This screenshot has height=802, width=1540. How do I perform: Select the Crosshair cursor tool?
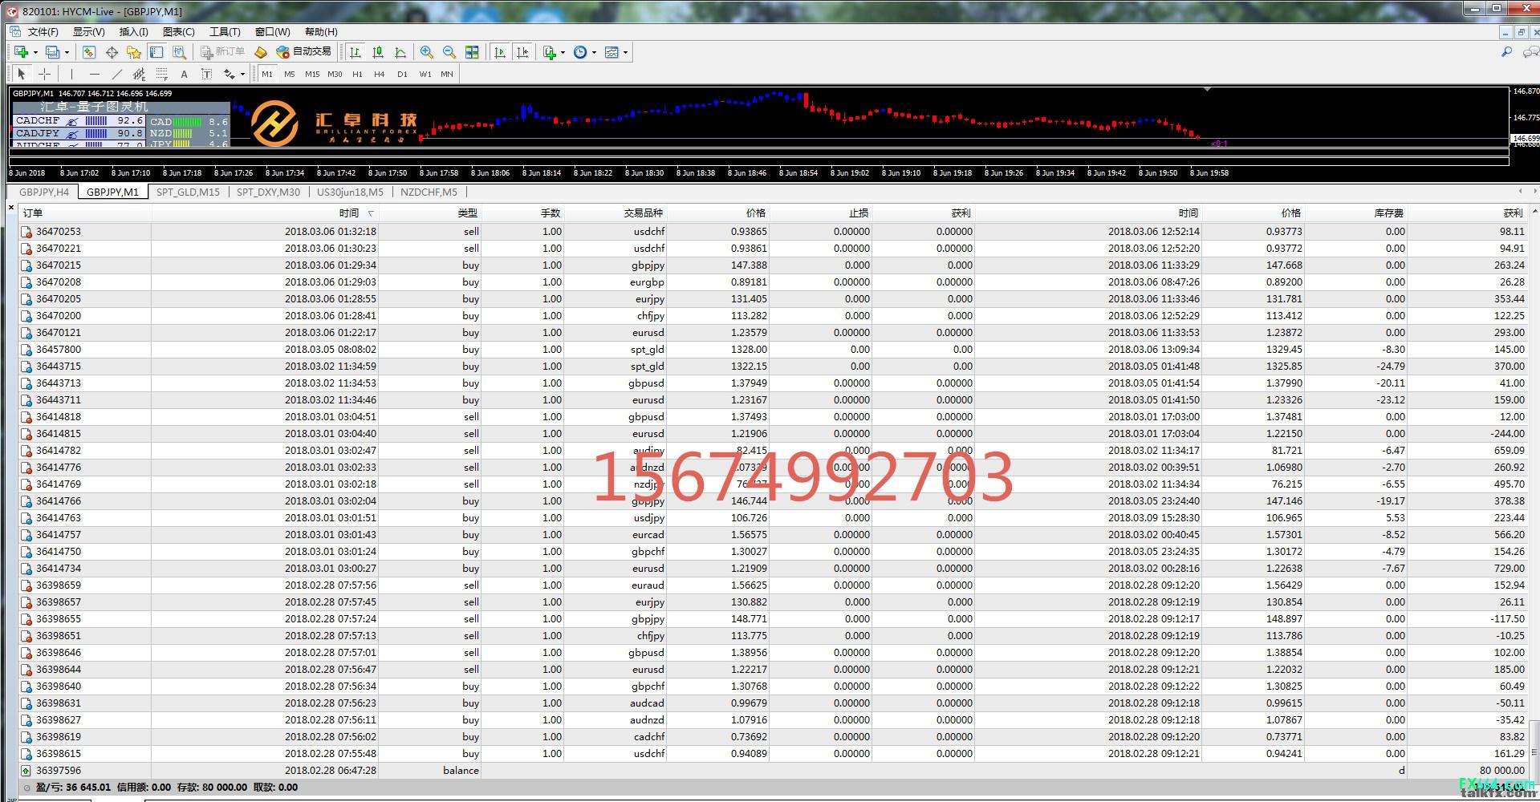[45, 74]
